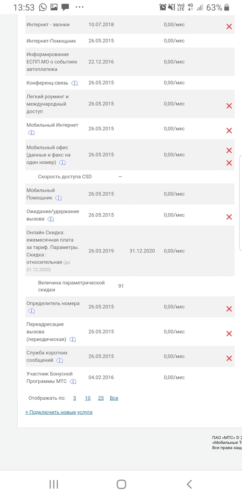Display 25 services per page
The height and width of the screenshot is (498, 242).
(101, 398)
